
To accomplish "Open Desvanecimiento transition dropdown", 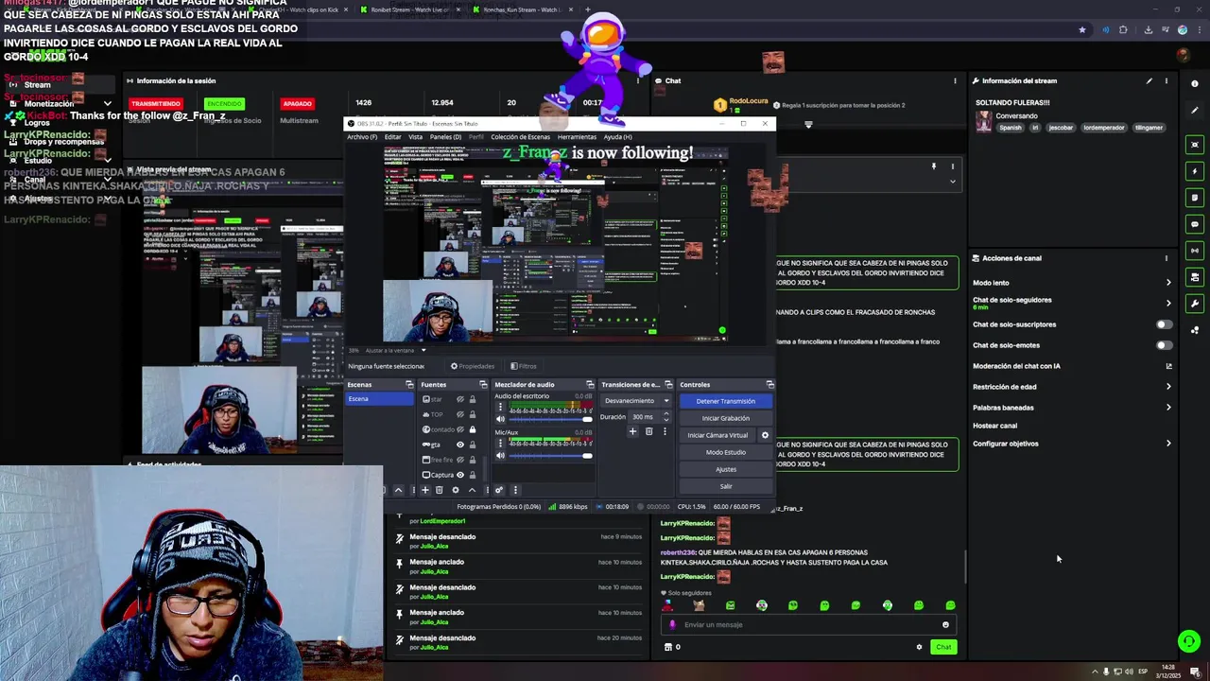I will coord(636,401).
